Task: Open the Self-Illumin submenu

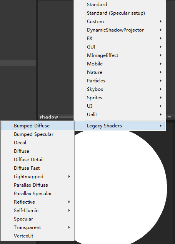Action: tap(37, 211)
